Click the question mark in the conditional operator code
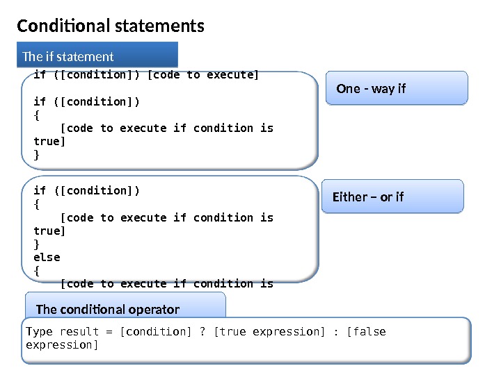501x375 pixels. pos(202,331)
